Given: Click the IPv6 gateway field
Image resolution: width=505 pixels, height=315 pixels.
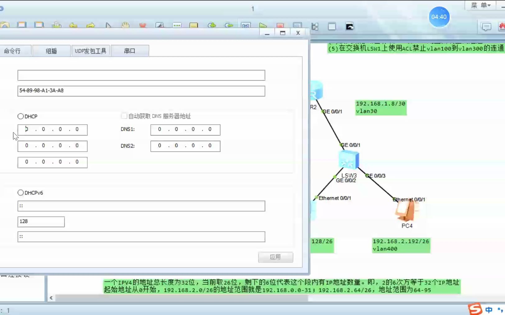Looking at the screenshot, I should [x=141, y=237].
